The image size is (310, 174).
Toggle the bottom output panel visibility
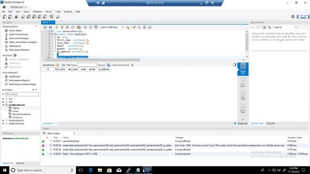(303, 17)
